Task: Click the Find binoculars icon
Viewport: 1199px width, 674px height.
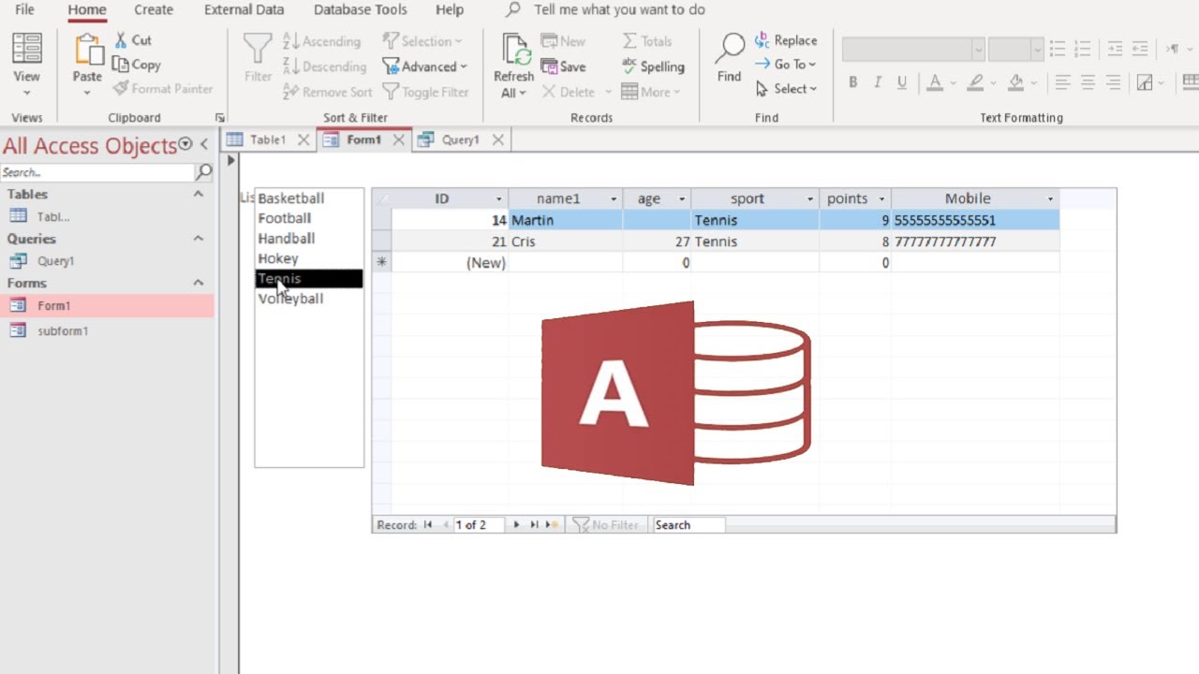Action: click(x=729, y=49)
